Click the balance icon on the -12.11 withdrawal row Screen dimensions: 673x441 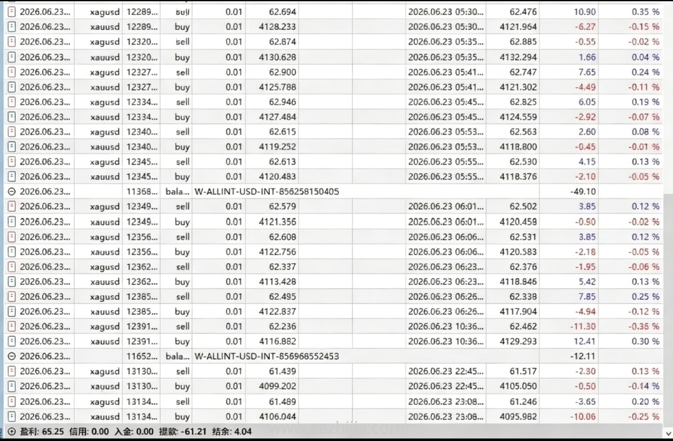(12, 356)
